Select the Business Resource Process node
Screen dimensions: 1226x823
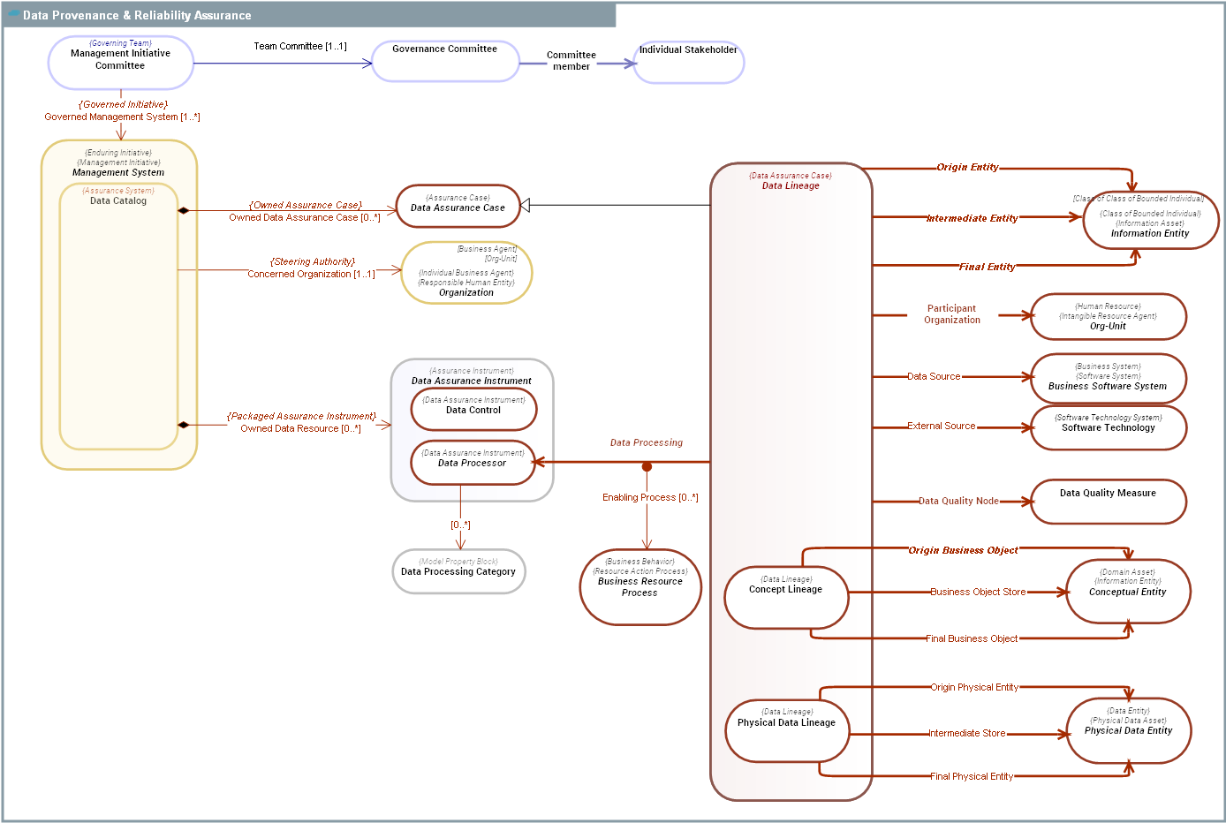click(640, 585)
